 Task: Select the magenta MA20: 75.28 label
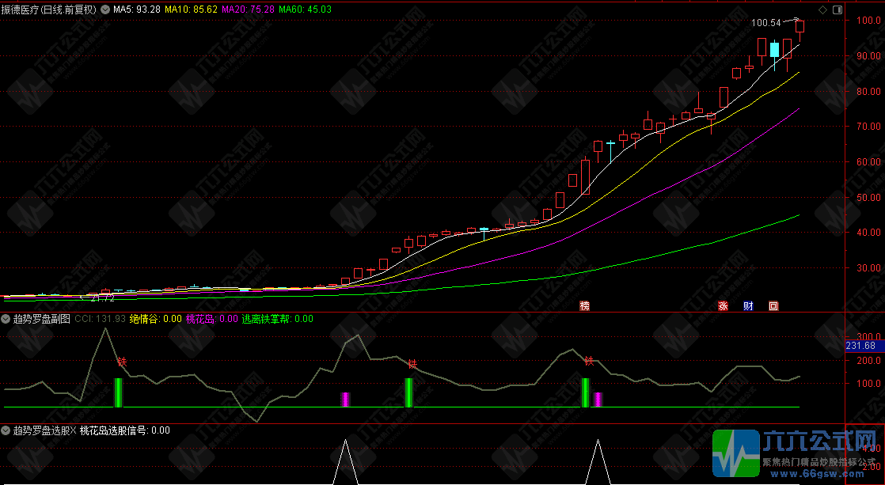coord(249,9)
